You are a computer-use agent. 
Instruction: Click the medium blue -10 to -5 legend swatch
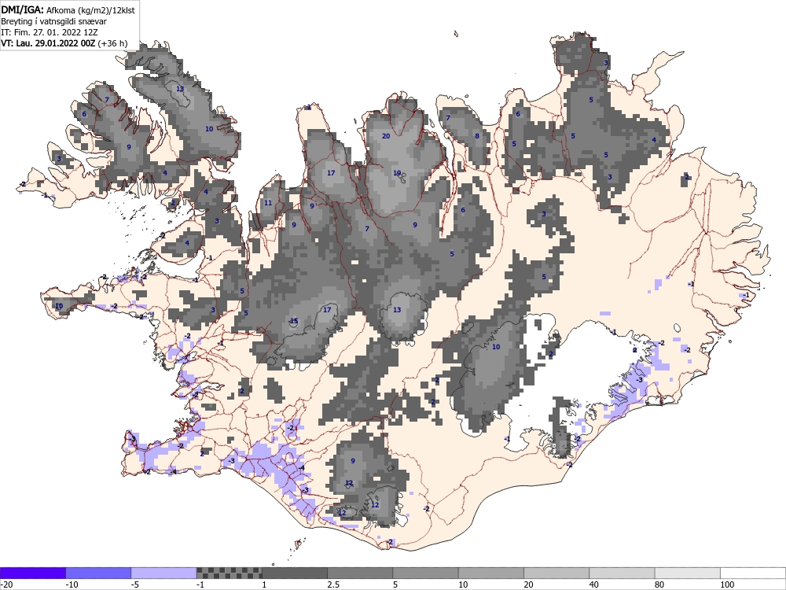pos(98,573)
